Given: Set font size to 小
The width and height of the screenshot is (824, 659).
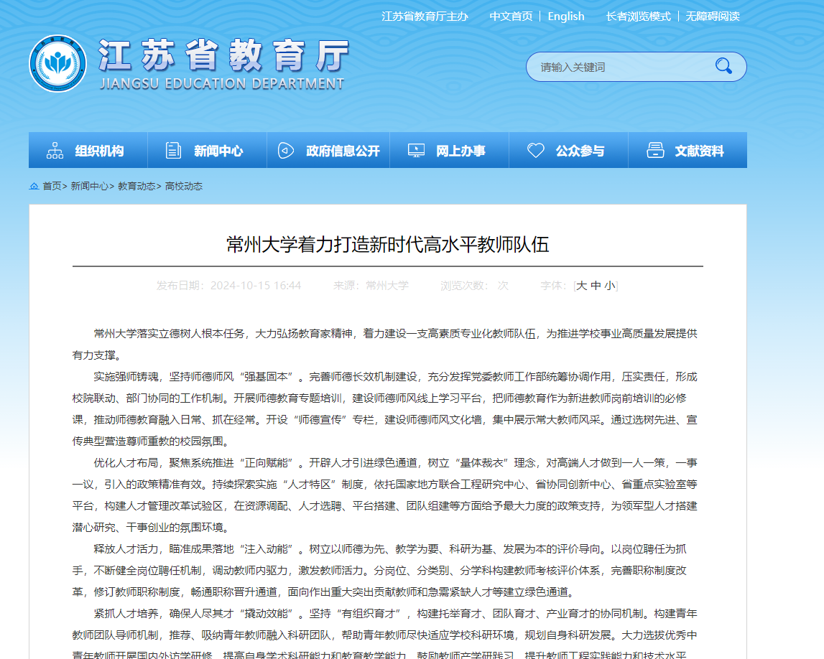Looking at the screenshot, I should click(x=610, y=286).
